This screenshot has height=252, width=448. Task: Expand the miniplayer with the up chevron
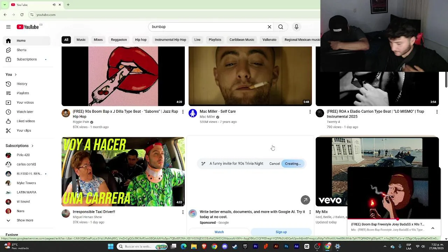click(433, 228)
